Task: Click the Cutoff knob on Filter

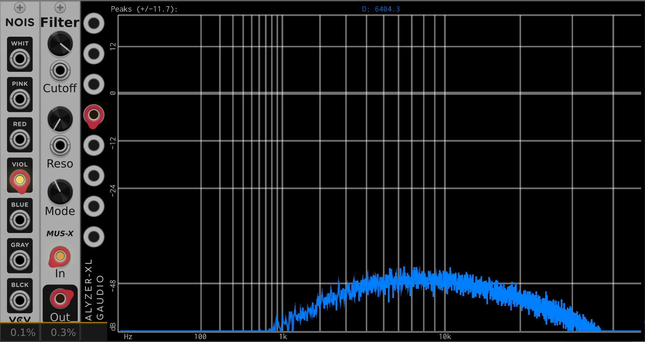Action: 60,44
